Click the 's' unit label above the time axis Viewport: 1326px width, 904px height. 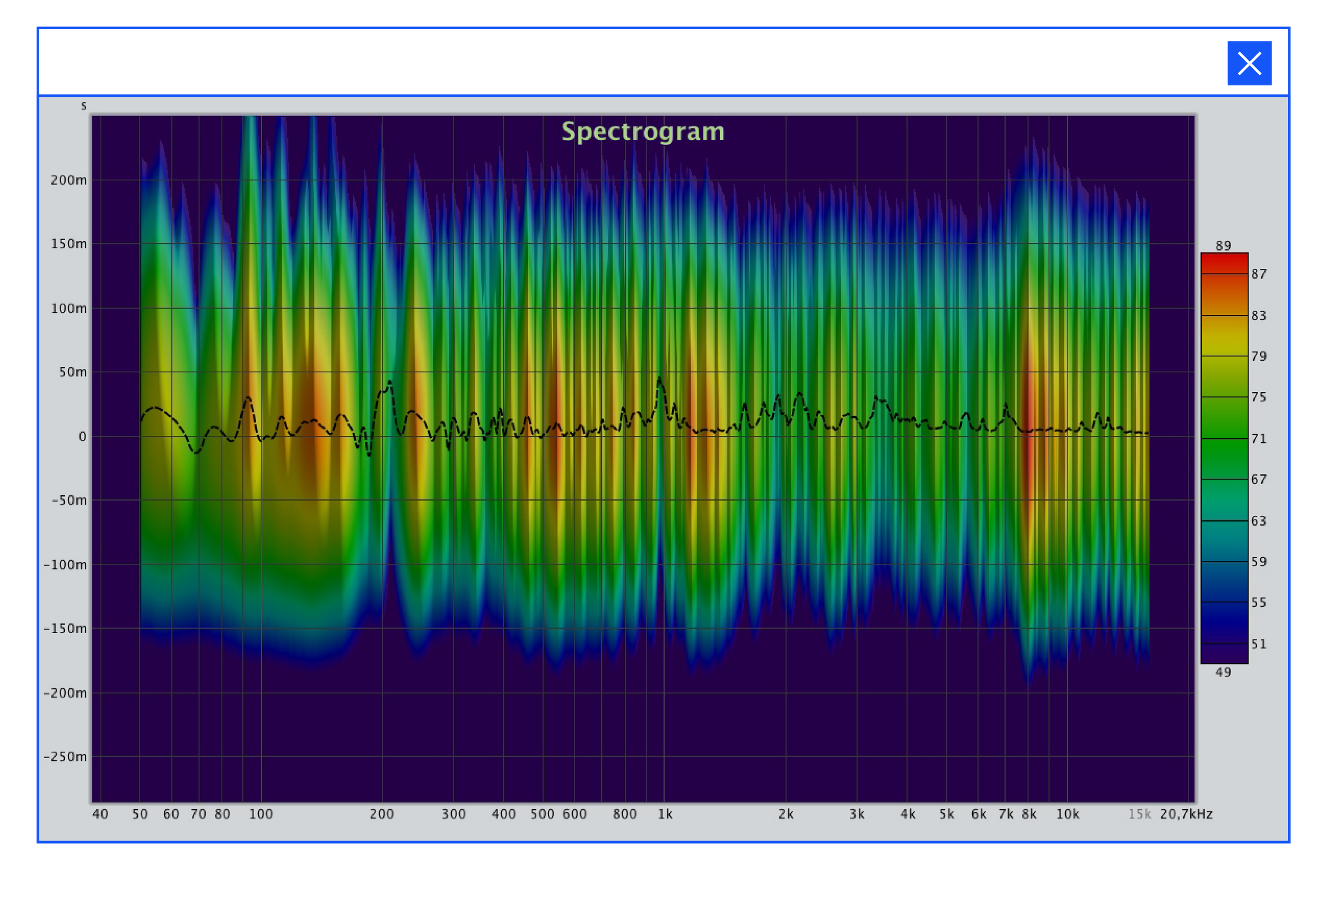[x=83, y=106]
